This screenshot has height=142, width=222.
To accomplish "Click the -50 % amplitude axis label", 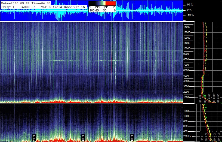I will (190, 15).
